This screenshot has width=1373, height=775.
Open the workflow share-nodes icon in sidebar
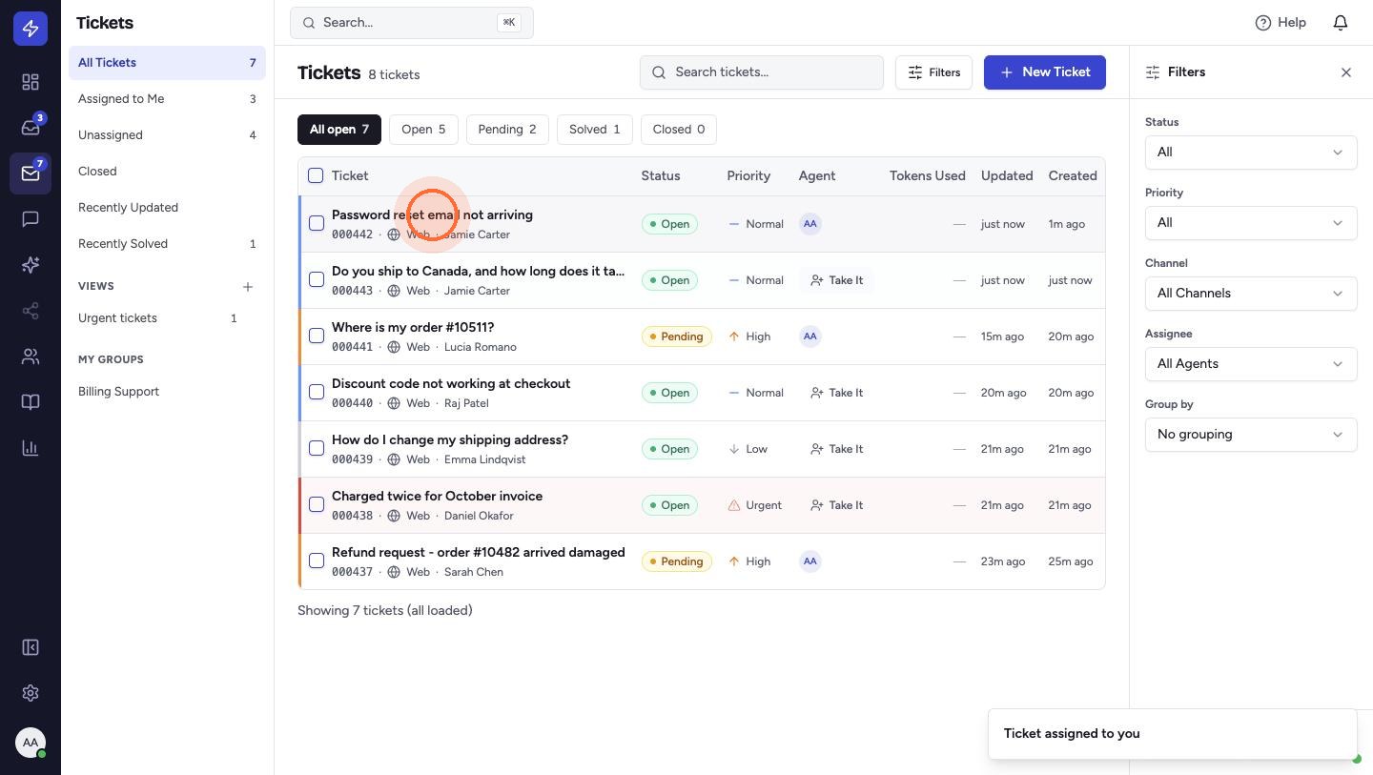coord(31,311)
